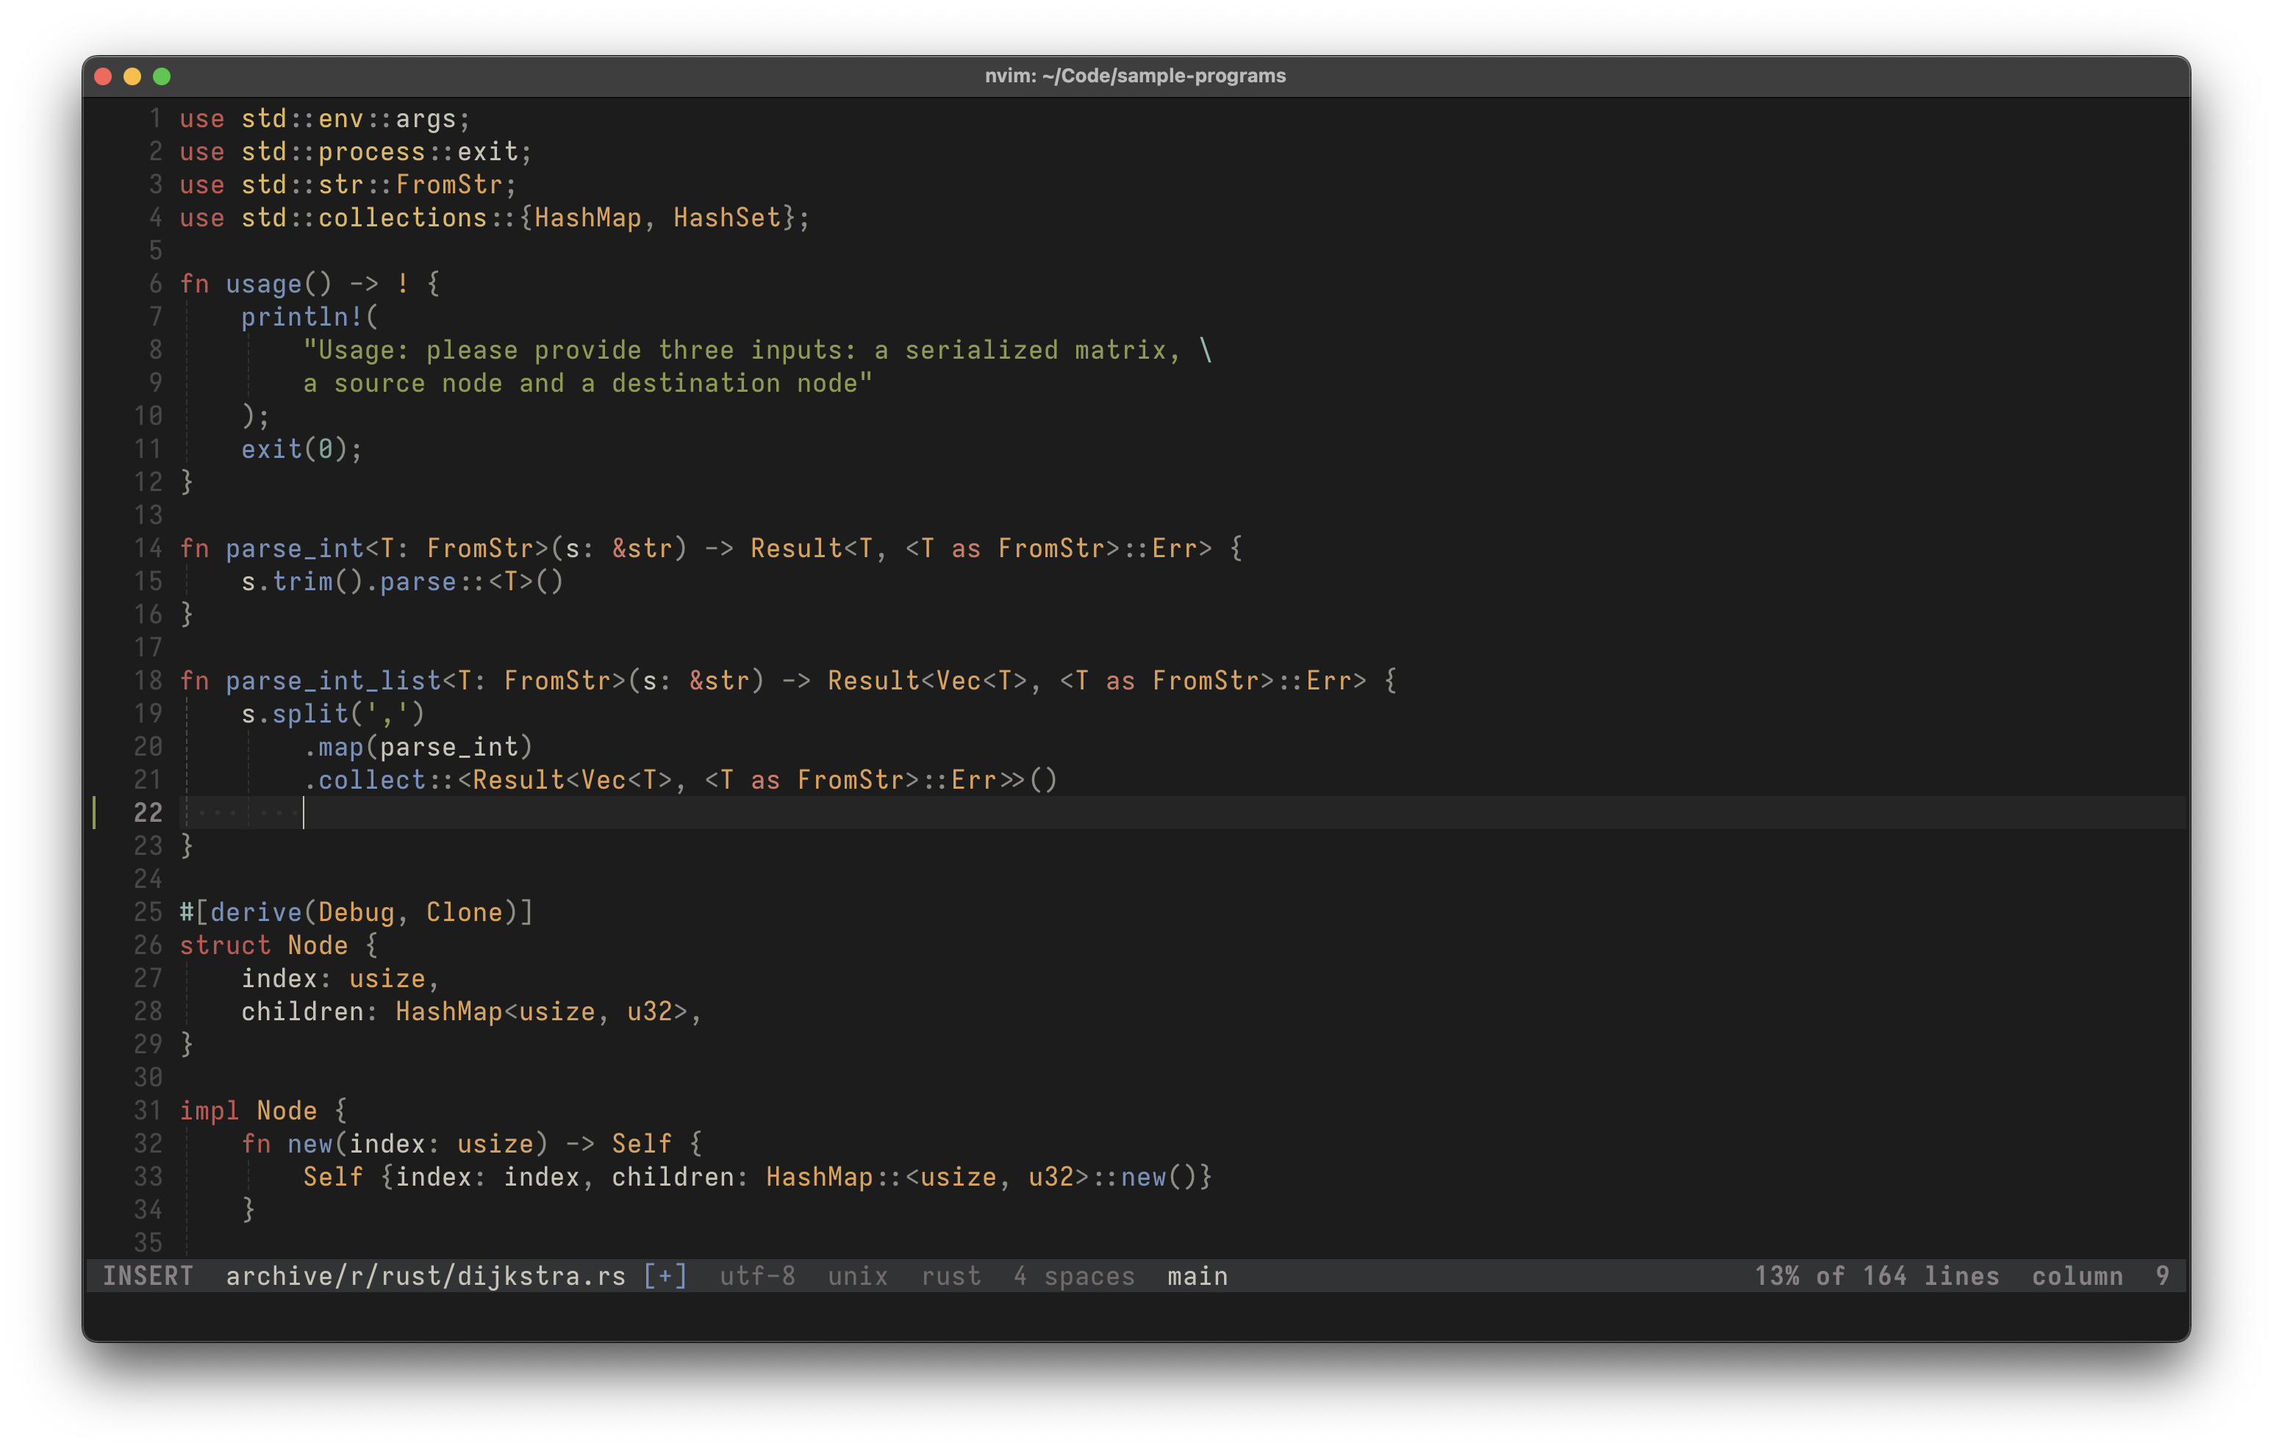Click 'index: usize,' field on line 27

pyautogui.click(x=341, y=978)
